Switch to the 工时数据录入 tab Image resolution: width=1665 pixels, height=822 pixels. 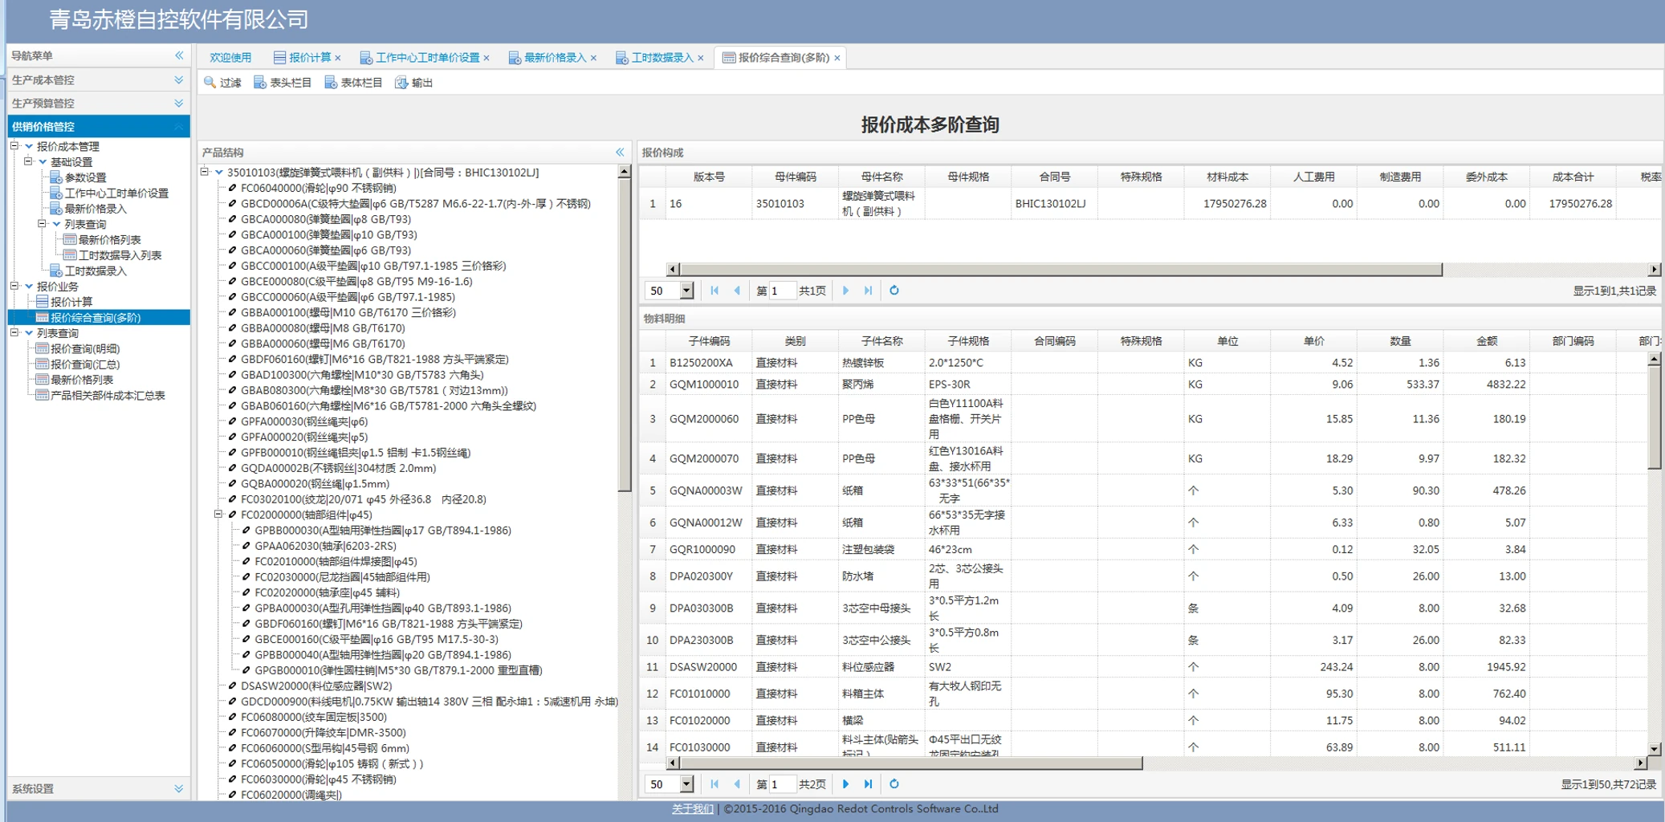pos(662,58)
